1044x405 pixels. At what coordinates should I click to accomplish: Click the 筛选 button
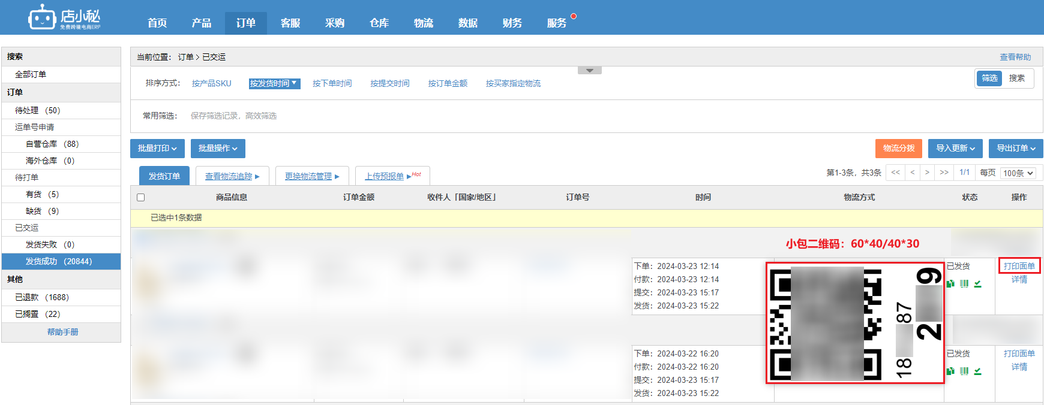click(989, 78)
